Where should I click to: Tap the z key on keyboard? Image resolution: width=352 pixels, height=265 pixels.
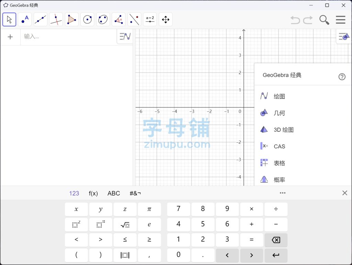click(x=125, y=209)
